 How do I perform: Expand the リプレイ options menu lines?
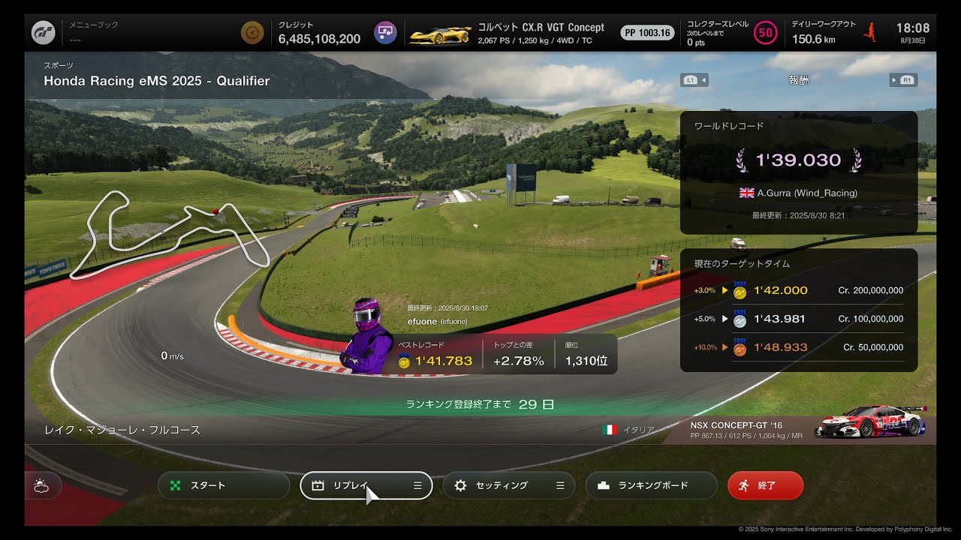pos(417,486)
